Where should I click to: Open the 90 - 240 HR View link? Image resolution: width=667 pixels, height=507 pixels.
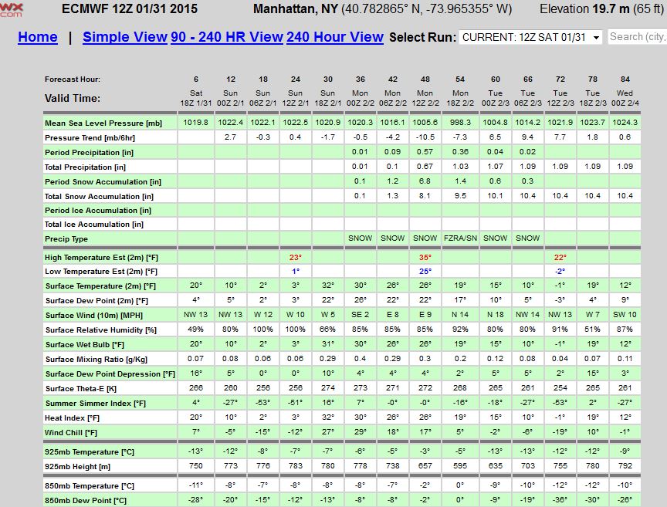(x=227, y=37)
